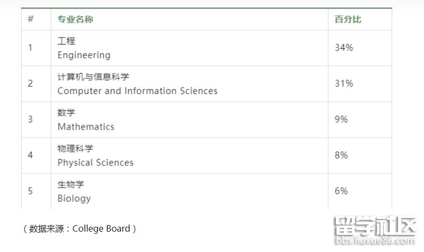Click the Biology text
Screen dimensions: 424x252
[74, 198]
